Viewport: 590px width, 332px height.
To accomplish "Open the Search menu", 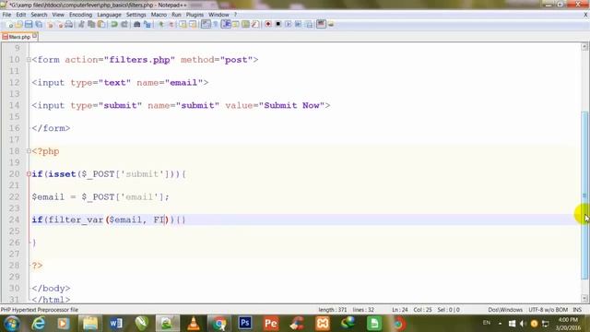I will 39,15.
